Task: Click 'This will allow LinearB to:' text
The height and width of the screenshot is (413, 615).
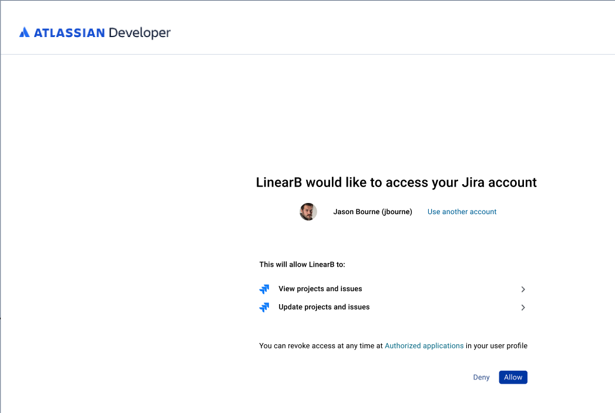Action: (x=302, y=265)
